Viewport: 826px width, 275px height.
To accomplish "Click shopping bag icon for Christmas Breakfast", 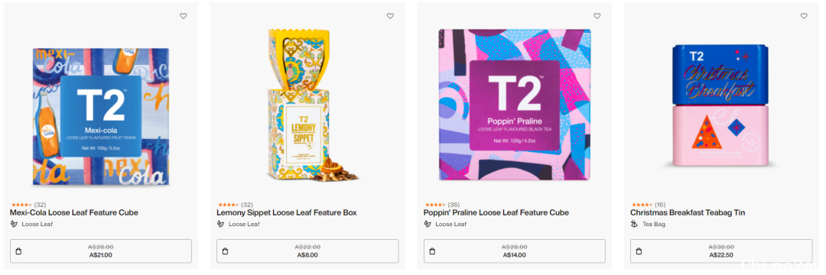I will tap(639, 251).
